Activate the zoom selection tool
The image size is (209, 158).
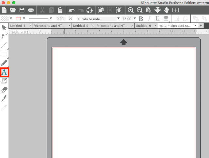pyautogui.click(x=149, y=10)
